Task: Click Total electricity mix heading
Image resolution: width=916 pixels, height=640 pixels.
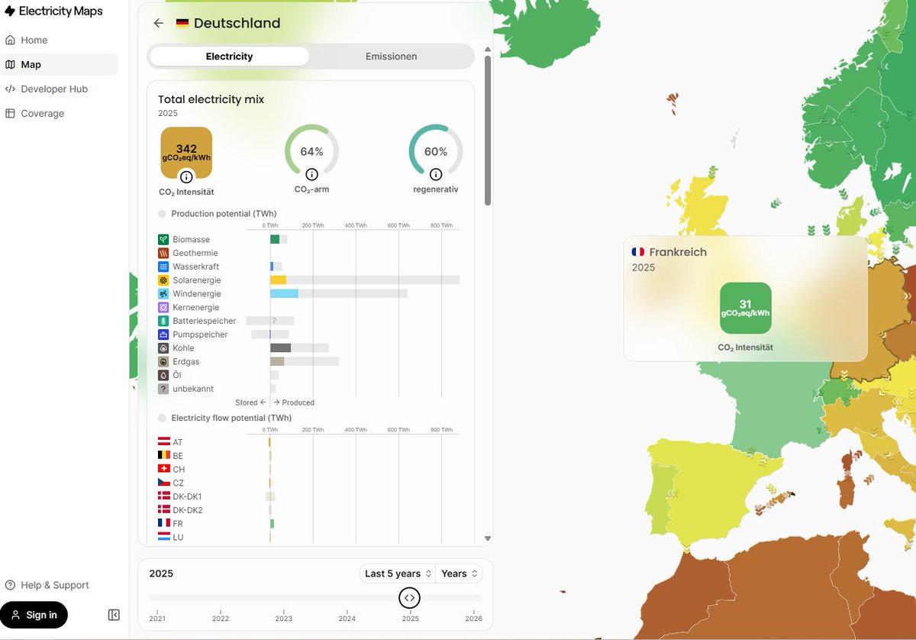Action: 211,99
